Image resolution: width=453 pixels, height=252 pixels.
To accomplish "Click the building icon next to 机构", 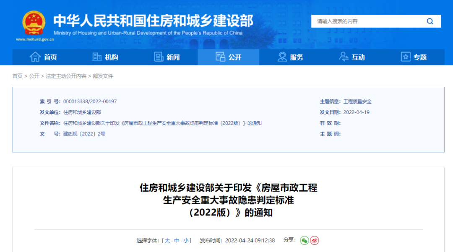I will tap(97, 57).
